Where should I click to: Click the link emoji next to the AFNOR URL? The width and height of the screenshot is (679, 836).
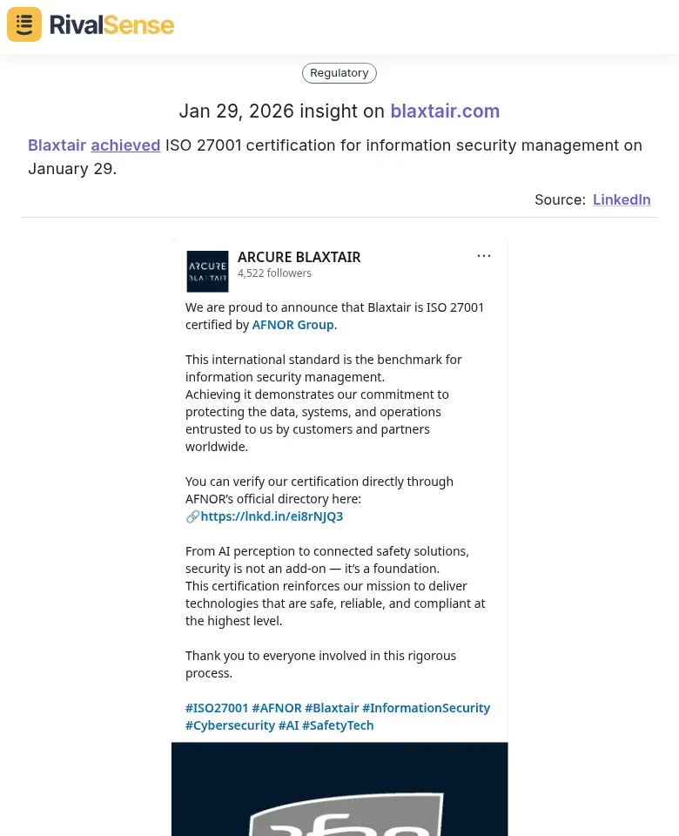coord(192,516)
